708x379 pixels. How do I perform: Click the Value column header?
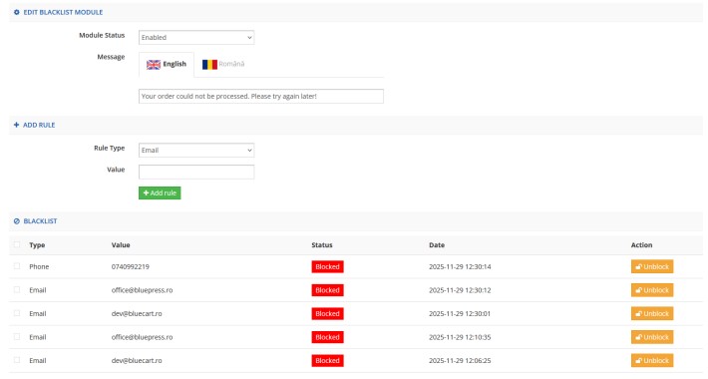(121, 244)
